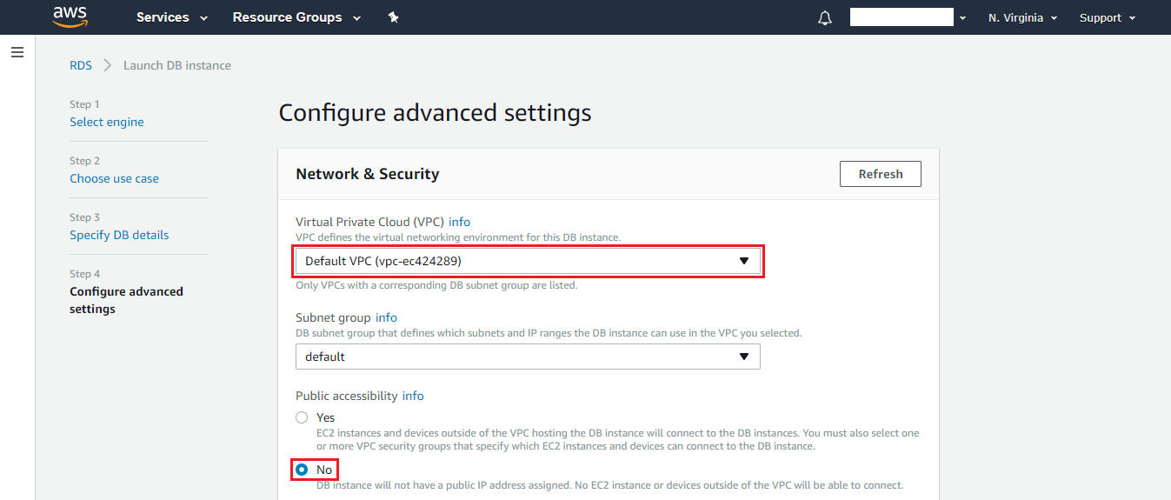Image resolution: width=1171 pixels, height=500 pixels.
Task: Go to Select engine step
Action: [x=107, y=122]
